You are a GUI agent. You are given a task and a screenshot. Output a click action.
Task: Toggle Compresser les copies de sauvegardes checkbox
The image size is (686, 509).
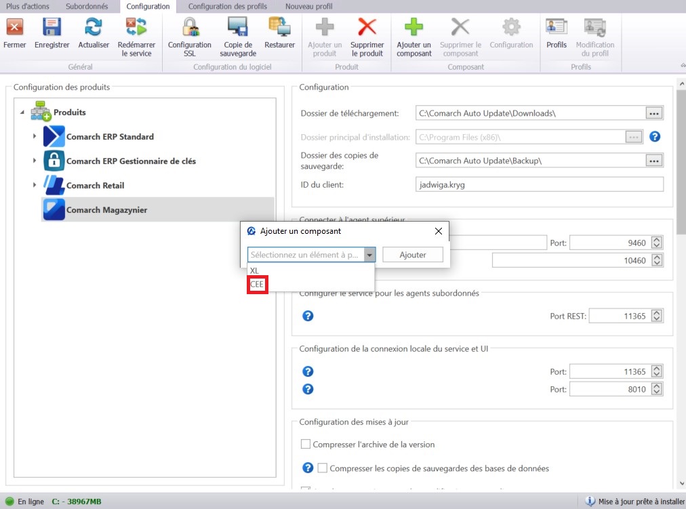pyautogui.click(x=323, y=468)
